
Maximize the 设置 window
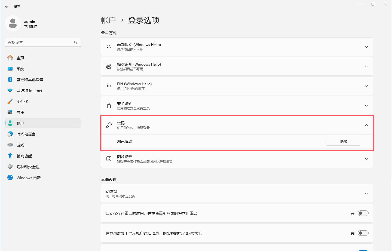(x=373, y=4)
